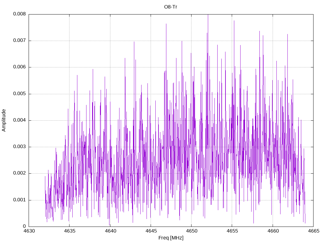Image resolution: width=322 pixels, height=242 pixels.
Task: Click the 0.008 y-axis tick label
Action: pyautogui.click(x=19, y=14)
